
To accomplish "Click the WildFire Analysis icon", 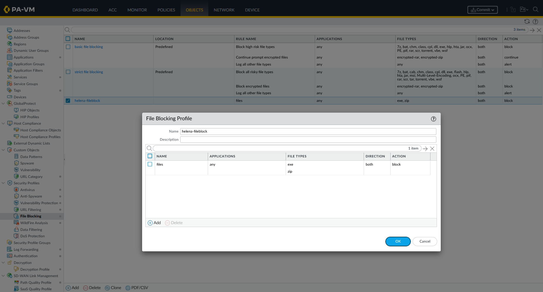I will (x=16, y=223).
